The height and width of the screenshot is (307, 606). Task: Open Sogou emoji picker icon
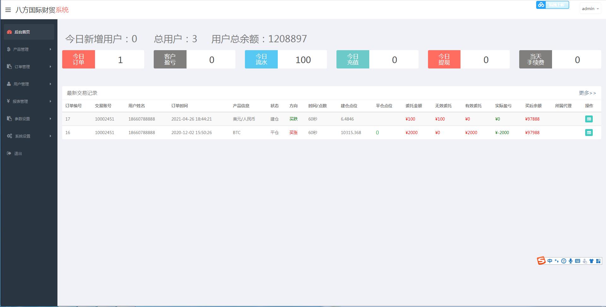[564, 261]
